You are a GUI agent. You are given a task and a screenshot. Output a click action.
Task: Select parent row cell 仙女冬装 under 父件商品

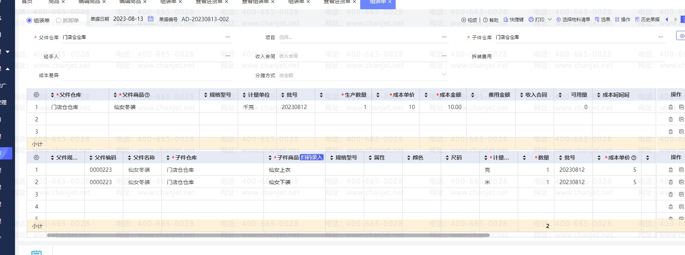coord(154,107)
